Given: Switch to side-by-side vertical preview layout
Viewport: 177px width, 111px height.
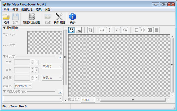Looking at the screenshot, I should point(150,30).
